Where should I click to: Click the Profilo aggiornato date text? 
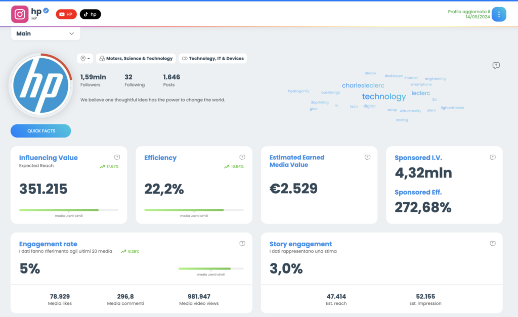[x=469, y=14]
